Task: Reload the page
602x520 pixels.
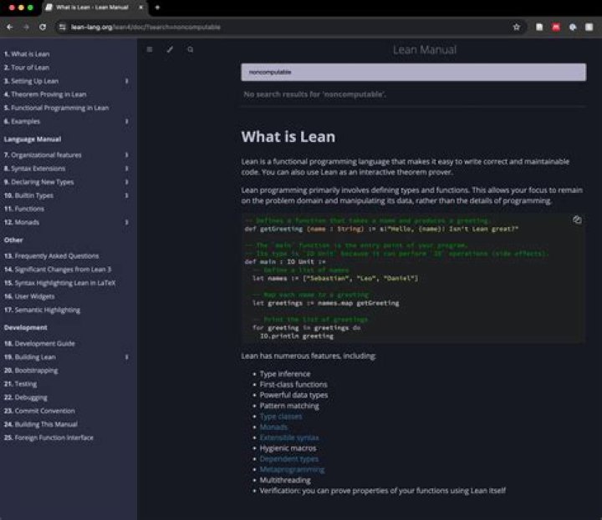Action: pos(43,28)
